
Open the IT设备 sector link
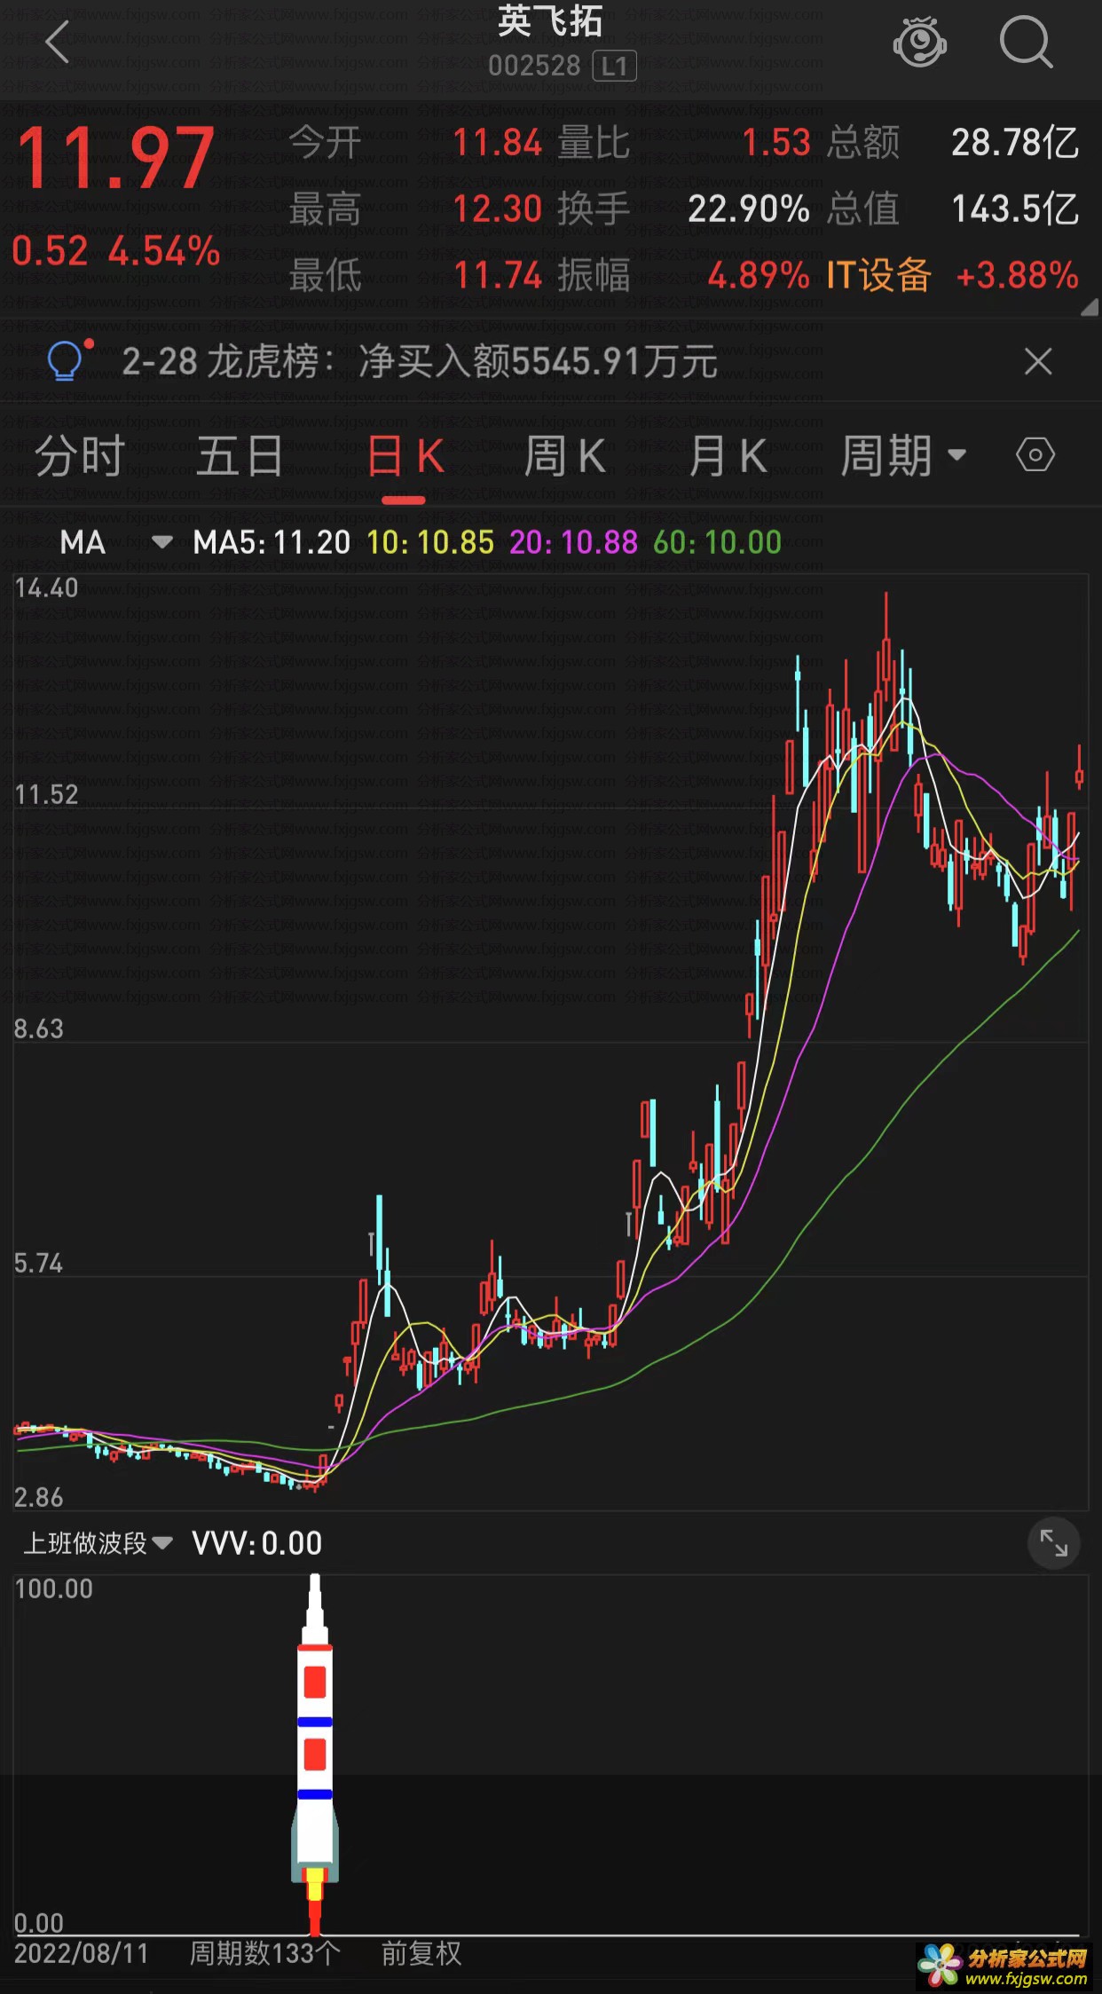pos(878,275)
